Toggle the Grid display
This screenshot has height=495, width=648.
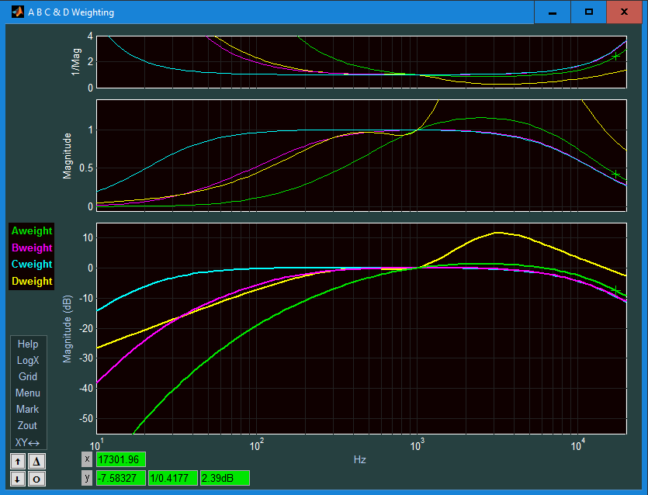(x=28, y=376)
